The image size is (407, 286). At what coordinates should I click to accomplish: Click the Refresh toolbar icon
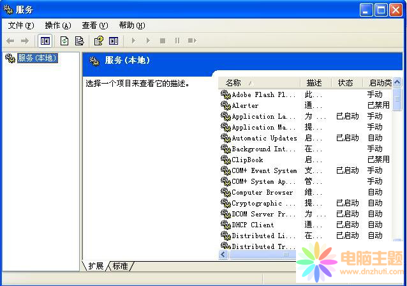[x=64, y=41]
